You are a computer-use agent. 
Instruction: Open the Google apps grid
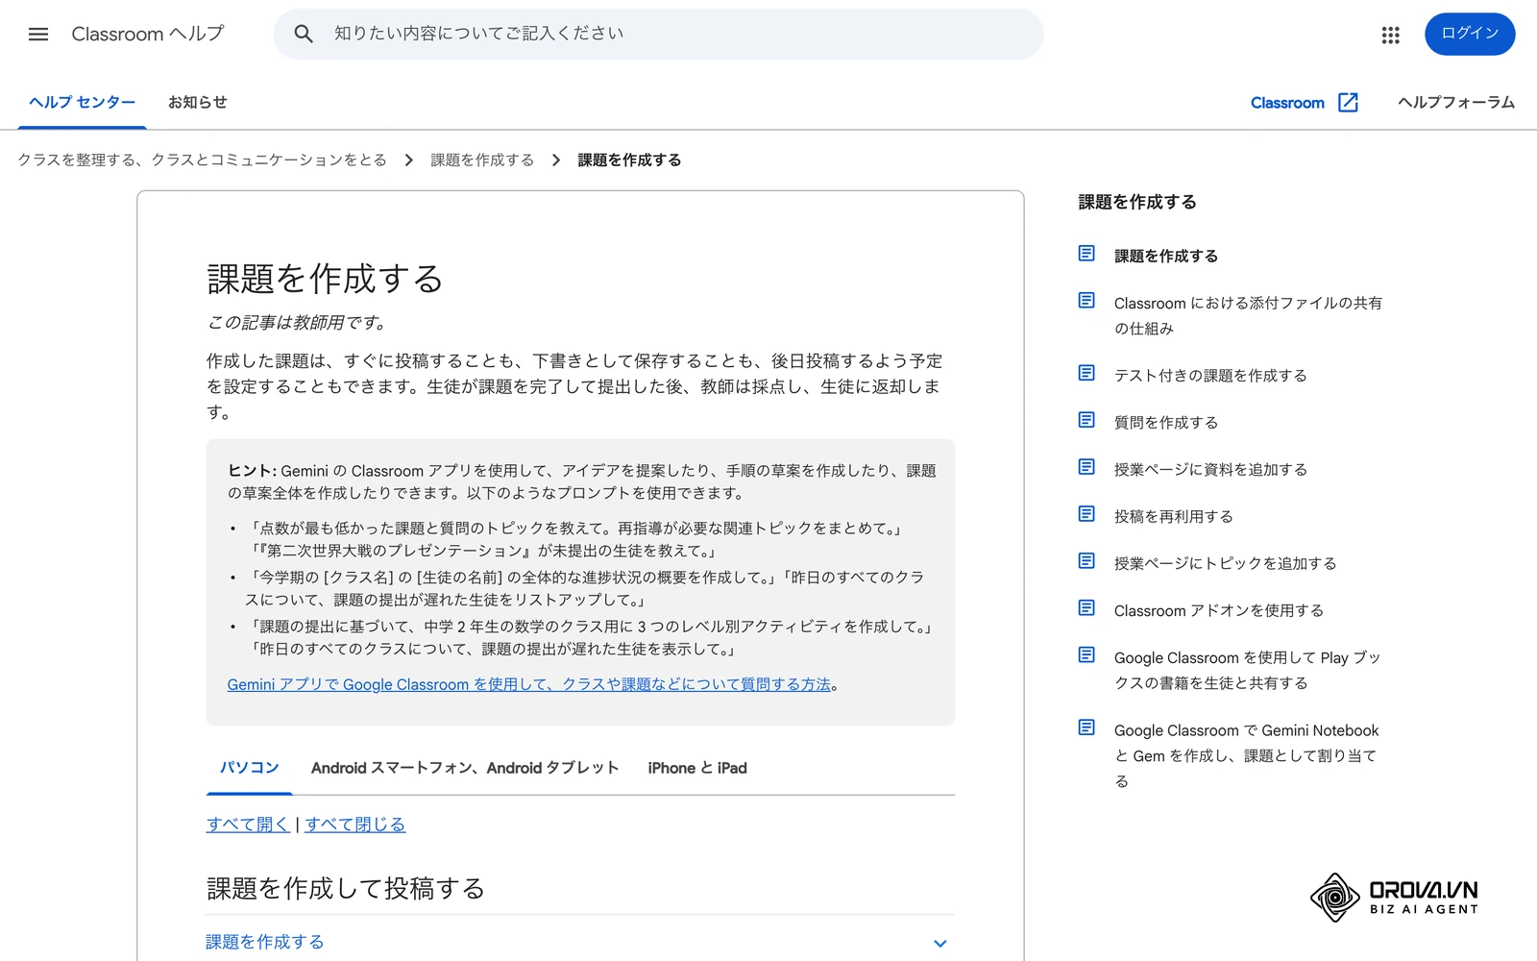click(x=1390, y=35)
